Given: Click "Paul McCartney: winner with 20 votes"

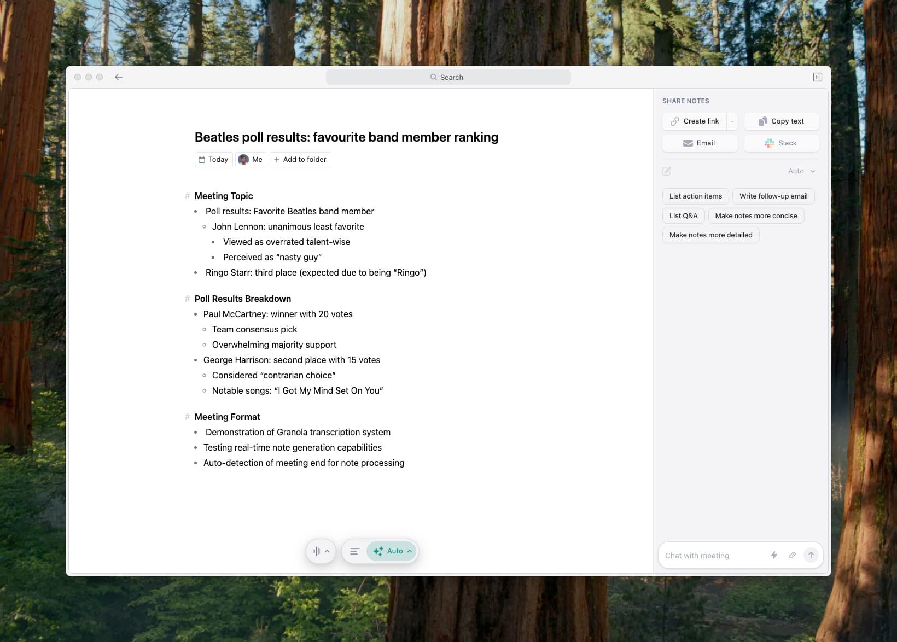Looking at the screenshot, I should coord(278,314).
